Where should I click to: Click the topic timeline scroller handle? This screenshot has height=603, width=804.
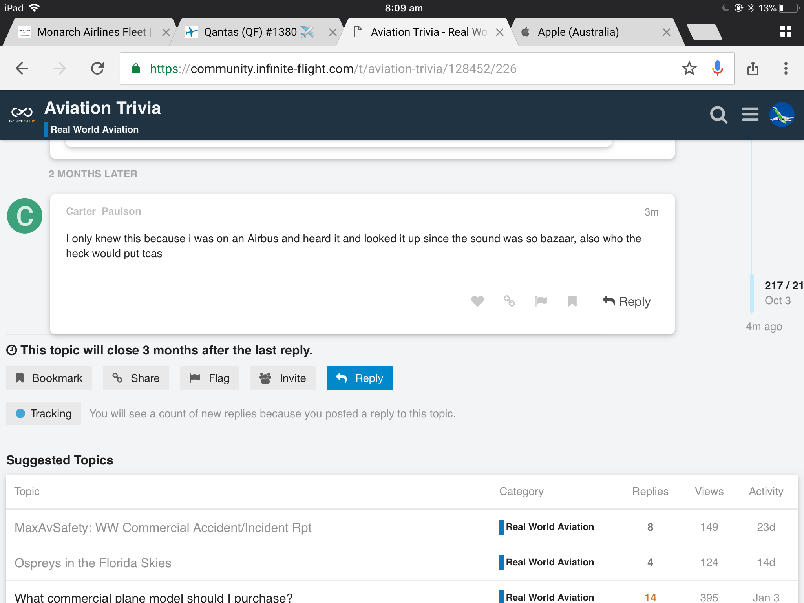(x=752, y=293)
